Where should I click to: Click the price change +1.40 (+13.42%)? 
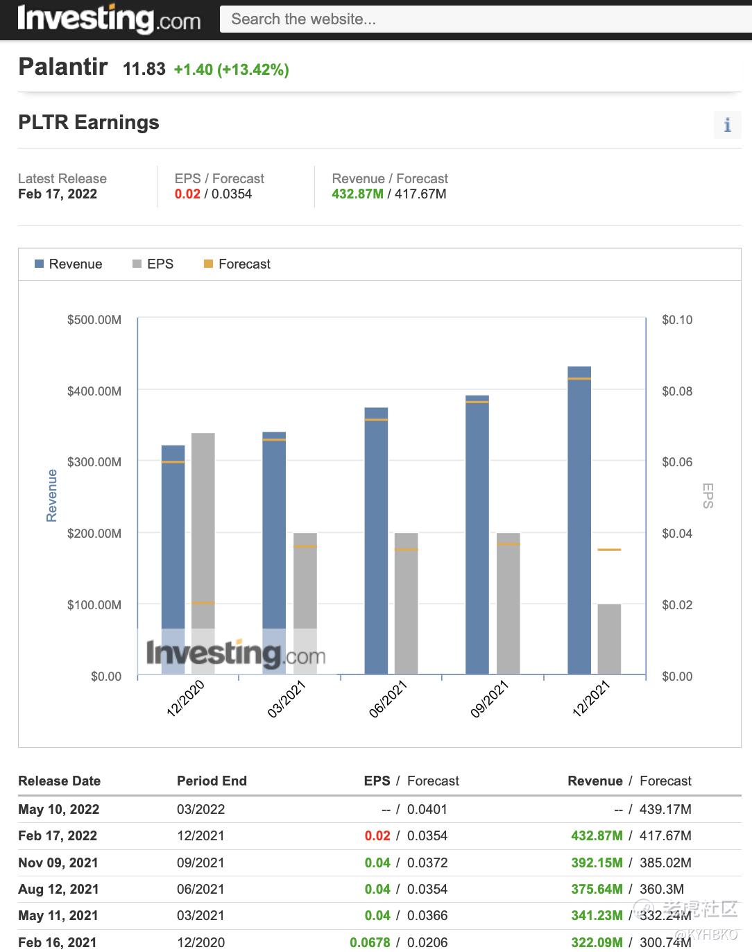(x=231, y=69)
